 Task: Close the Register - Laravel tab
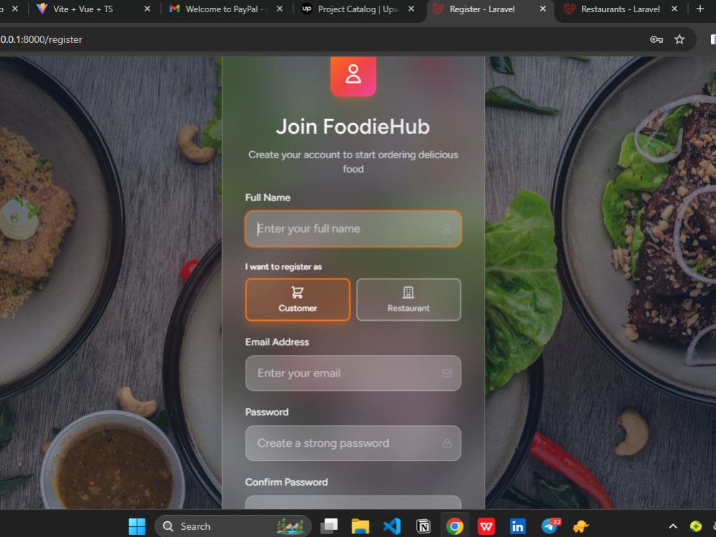point(543,9)
